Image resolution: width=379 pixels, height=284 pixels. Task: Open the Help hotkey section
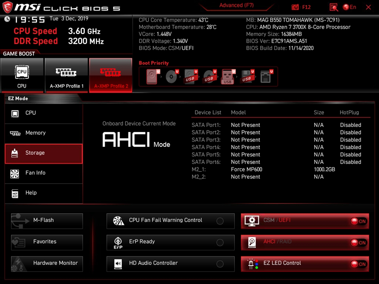tap(44, 193)
